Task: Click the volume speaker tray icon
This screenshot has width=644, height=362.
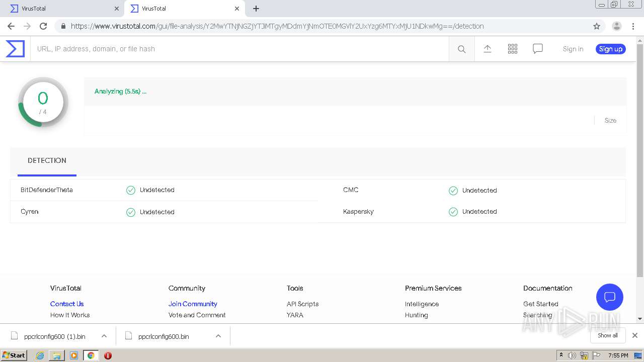Action: pyautogui.click(x=572, y=355)
